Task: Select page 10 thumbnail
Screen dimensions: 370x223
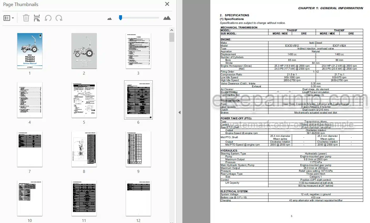Action: pyautogui.click(x=30, y=198)
